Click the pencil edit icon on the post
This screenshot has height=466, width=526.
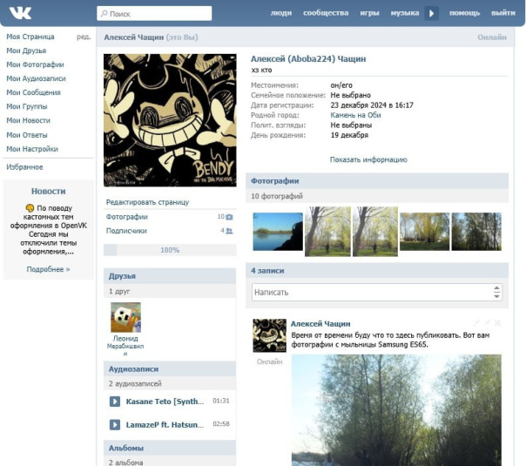click(x=476, y=323)
